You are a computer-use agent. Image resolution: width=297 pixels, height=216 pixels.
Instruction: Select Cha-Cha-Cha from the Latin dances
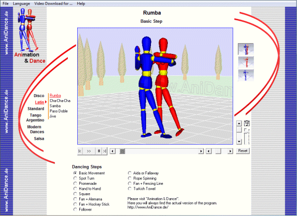click(60, 100)
